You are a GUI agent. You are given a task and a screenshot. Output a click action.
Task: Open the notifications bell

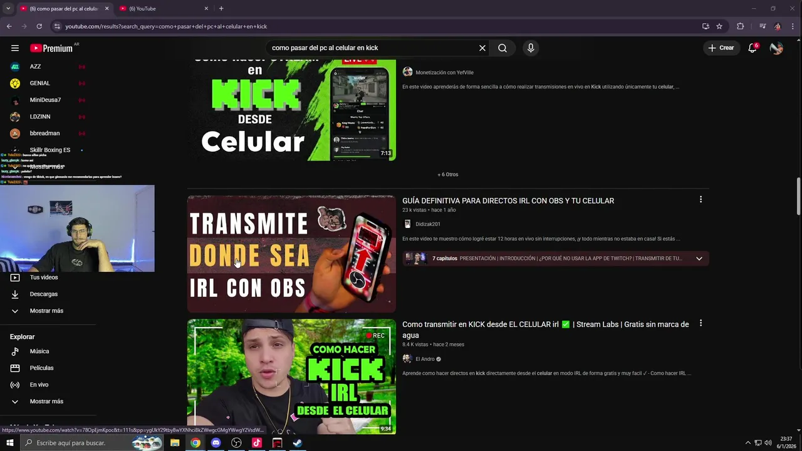coord(753,48)
